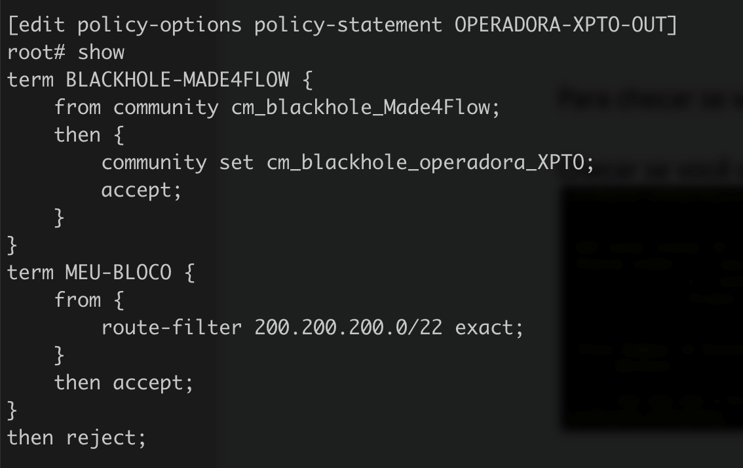Viewport: 743px width, 468px height.
Task: Click the OPERADORA-XPTO-OUT policy name in header
Action: click(565, 25)
